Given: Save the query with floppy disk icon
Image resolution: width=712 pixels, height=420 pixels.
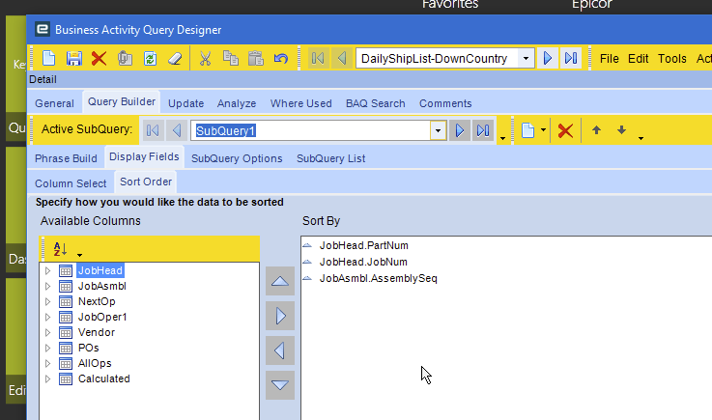Looking at the screenshot, I should point(74,59).
